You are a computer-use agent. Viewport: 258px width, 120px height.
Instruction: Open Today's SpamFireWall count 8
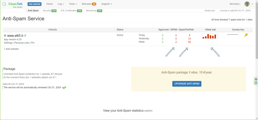coord(189,35)
